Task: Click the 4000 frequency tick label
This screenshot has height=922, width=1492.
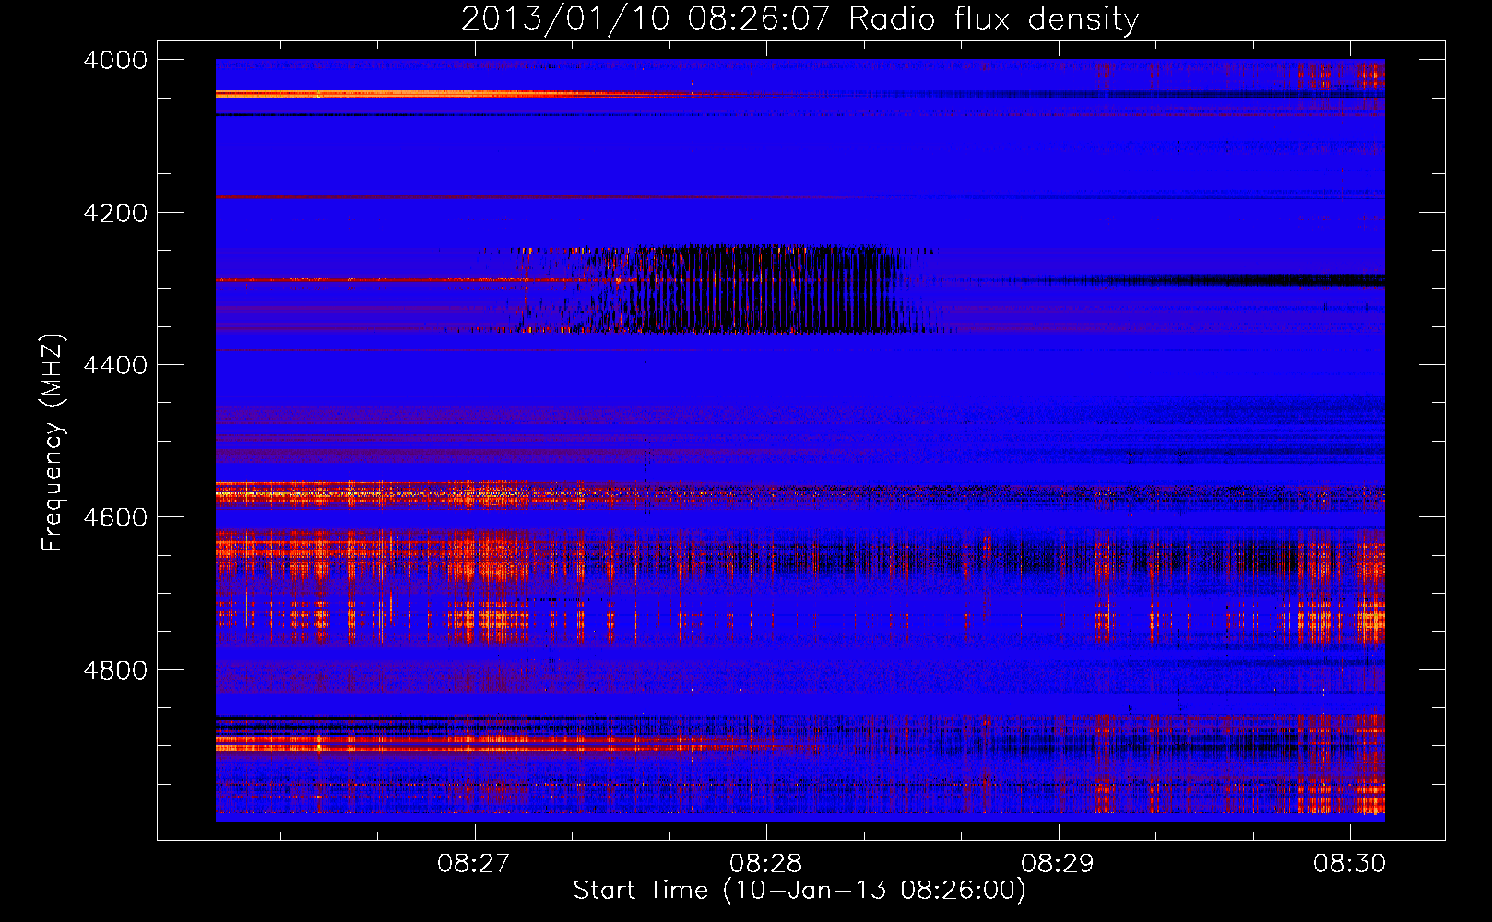Action: [x=115, y=60]
